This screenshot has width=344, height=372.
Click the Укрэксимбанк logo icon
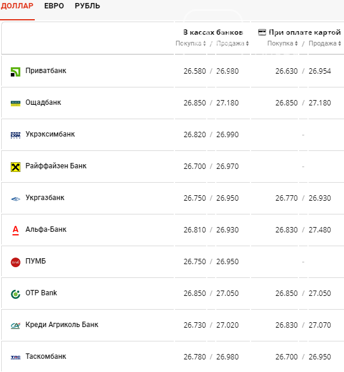click(x=16, y=135)
